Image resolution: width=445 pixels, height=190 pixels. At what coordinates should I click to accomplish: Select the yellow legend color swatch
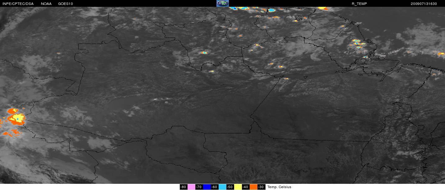click(238, 187)
